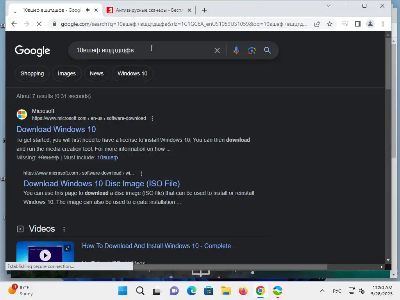Go back to the previous page
400x300 pixels.
point(14,24)
